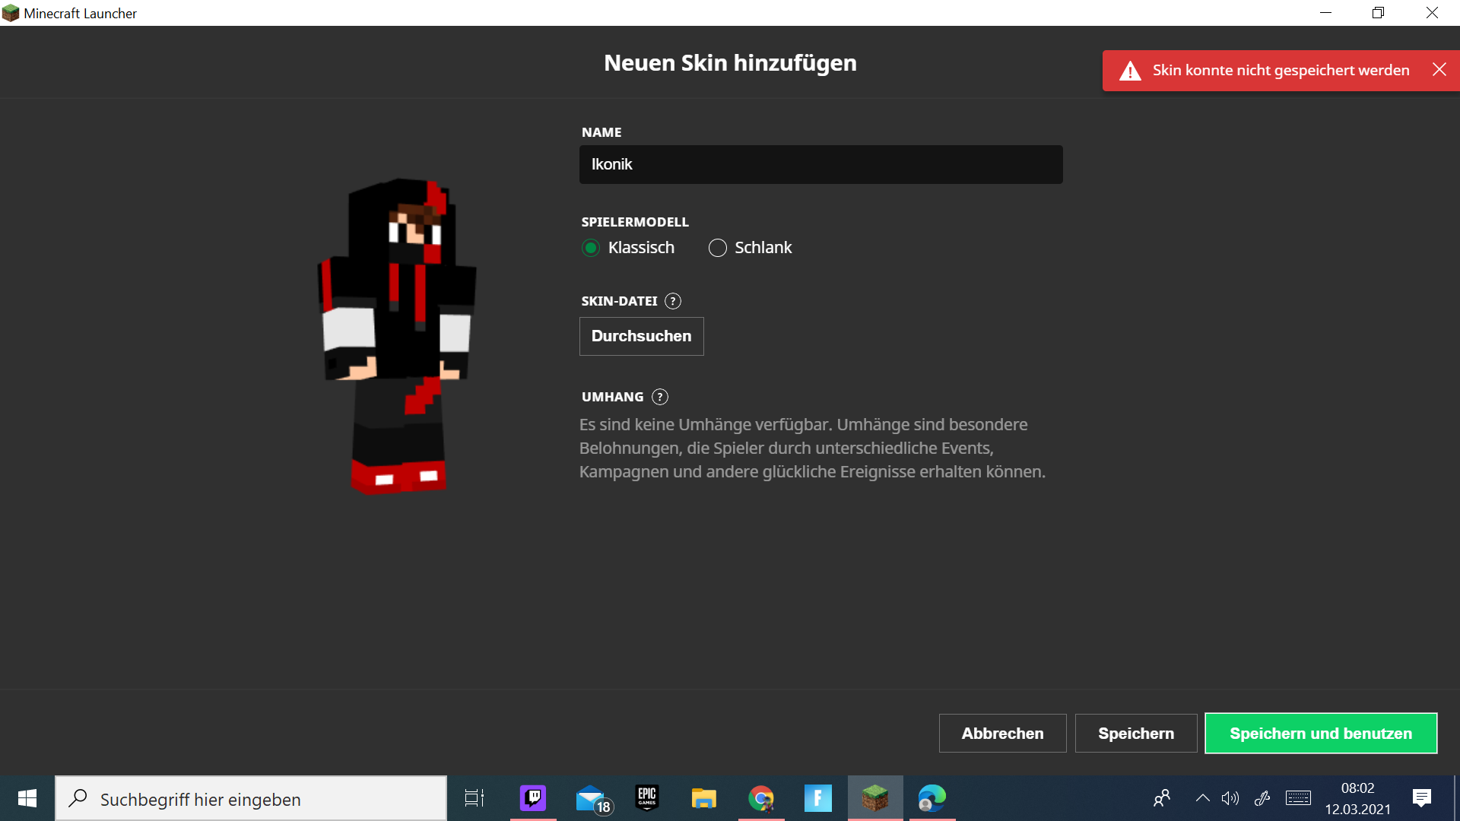This screenshot has height=821, width=1460.
Task: Click the Durchsuchen skin file button
Action: click(641, 336)
